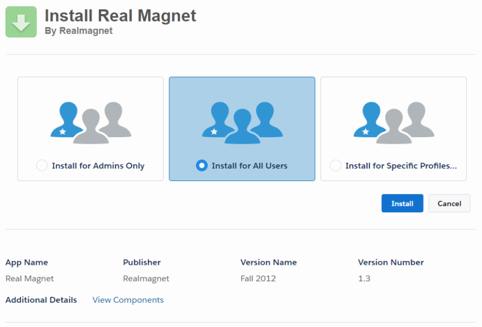Click the Version Name value 'Fall 2012'
The height and width of the screenshot is (327, 482).
click(258, 279)
